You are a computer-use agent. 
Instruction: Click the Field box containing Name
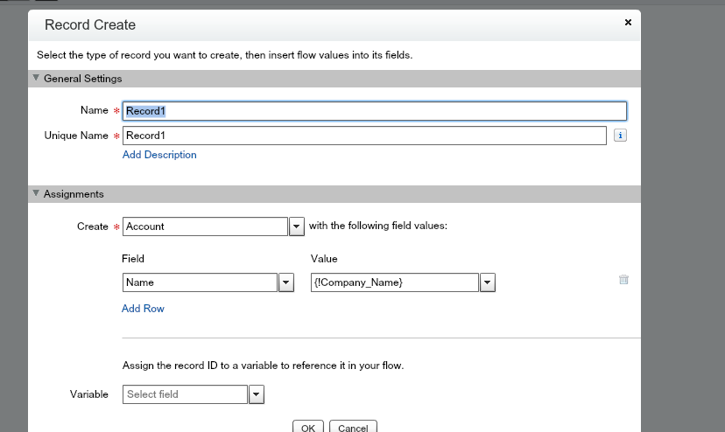[x=200, y=282]
